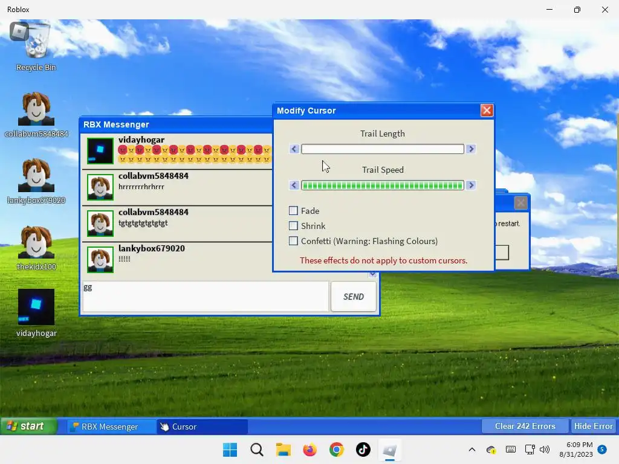This screenshot has width=619, height=464.
Task: Click the Hide Error button
Action: 594,426
